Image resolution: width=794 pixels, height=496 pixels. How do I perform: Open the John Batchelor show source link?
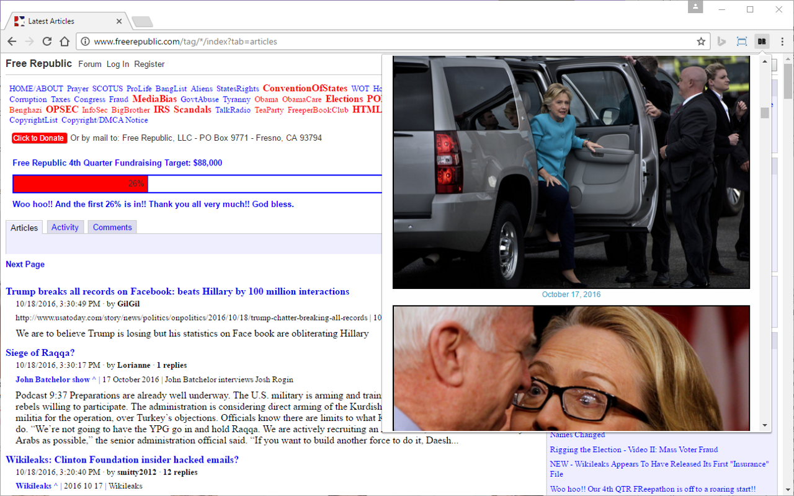(56, 379)
